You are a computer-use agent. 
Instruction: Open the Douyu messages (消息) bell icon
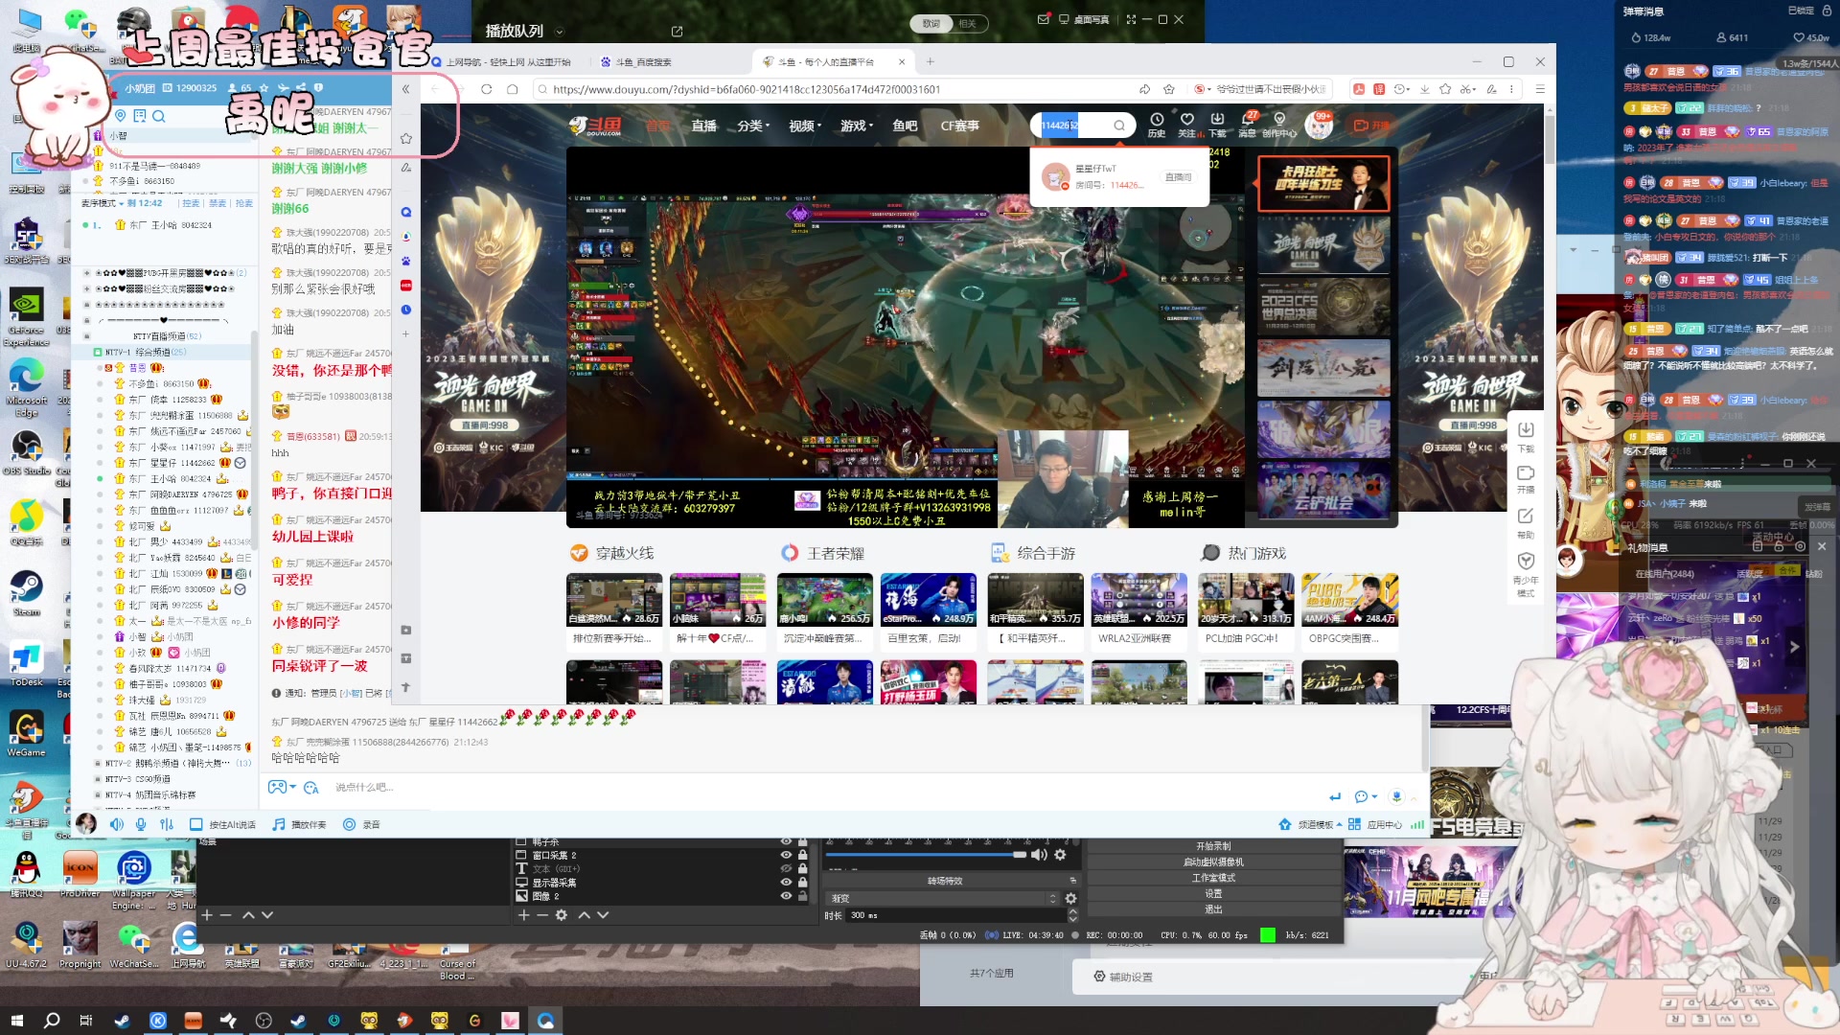pyautogui.click(x=1247, y=120)
